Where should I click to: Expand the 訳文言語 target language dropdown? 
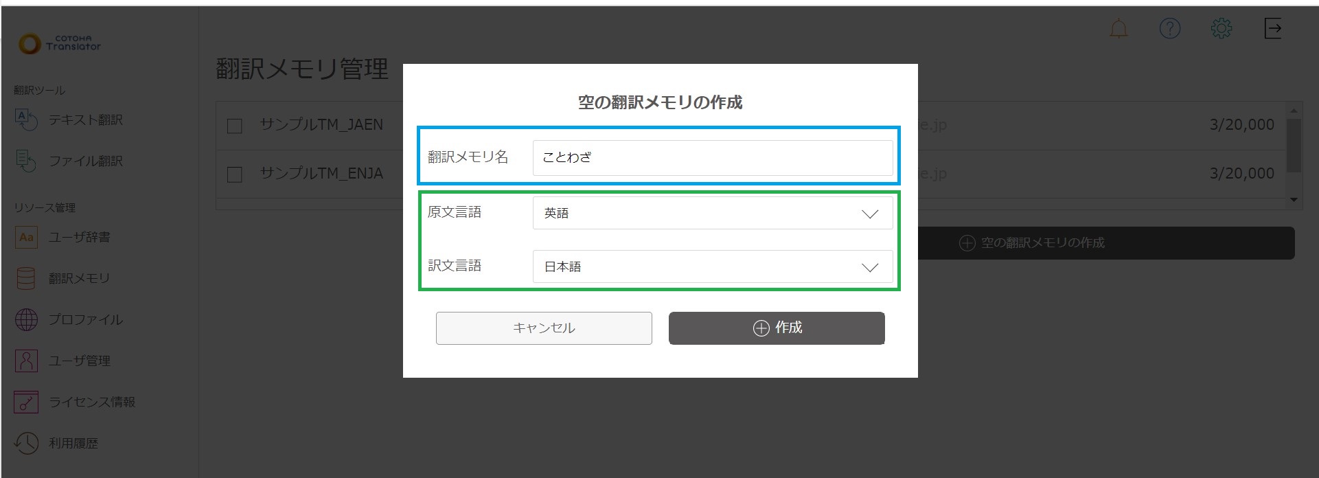(x=712, y=266)
